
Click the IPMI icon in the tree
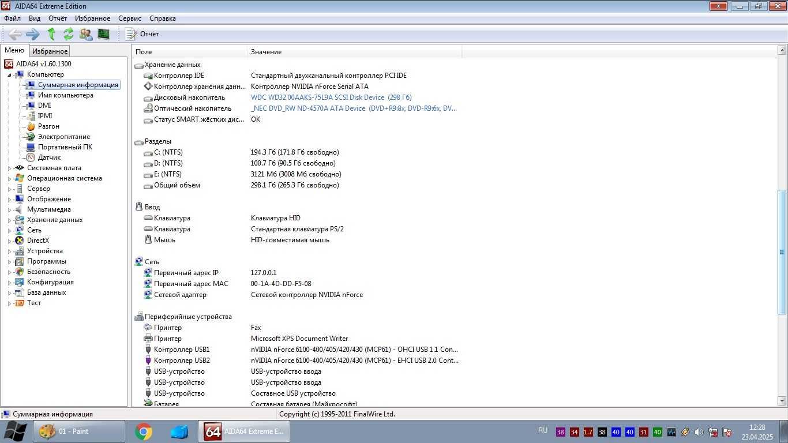[31, 116]
